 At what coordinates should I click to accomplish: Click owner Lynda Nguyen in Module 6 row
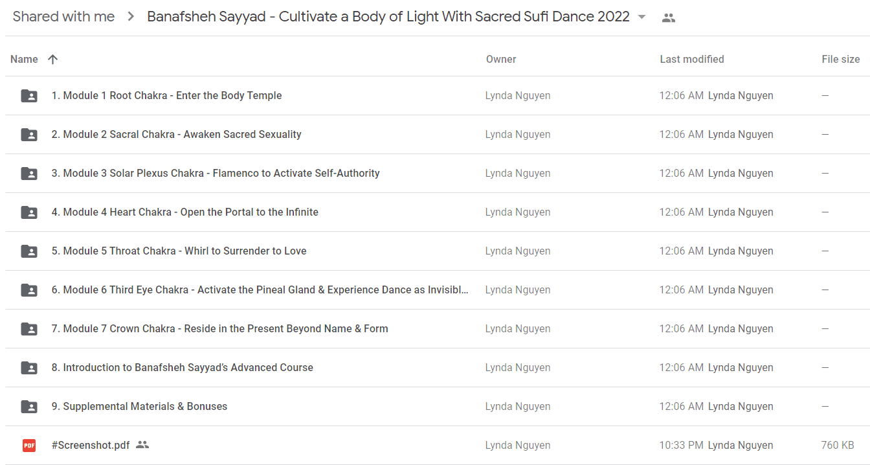[518, 289]
